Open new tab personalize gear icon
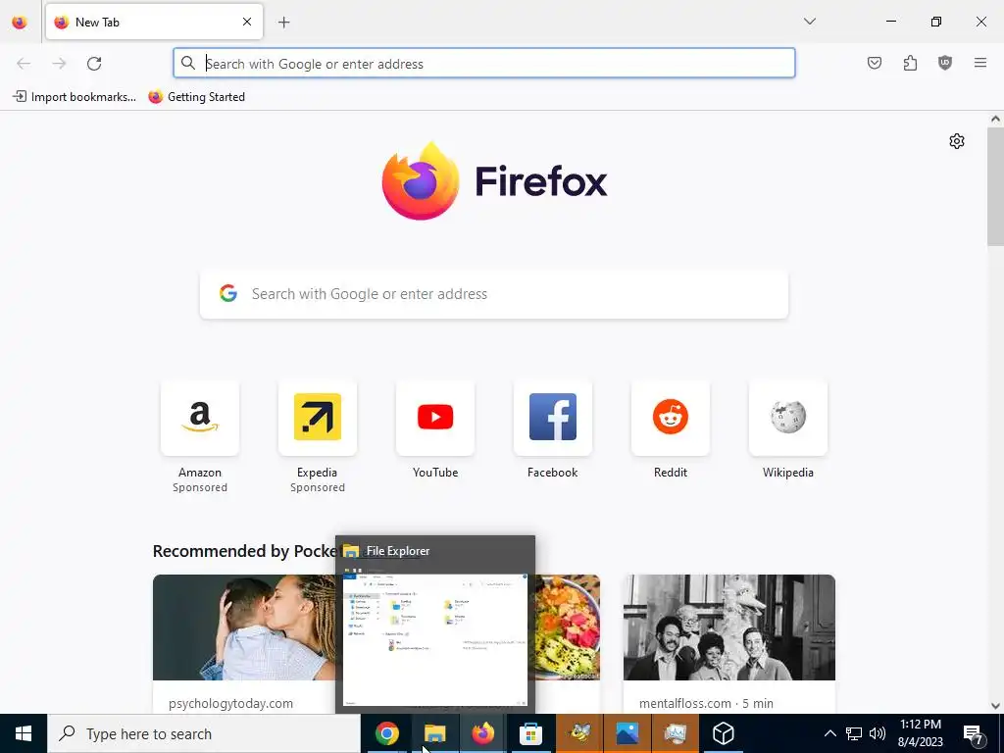 tap(957, 141)
